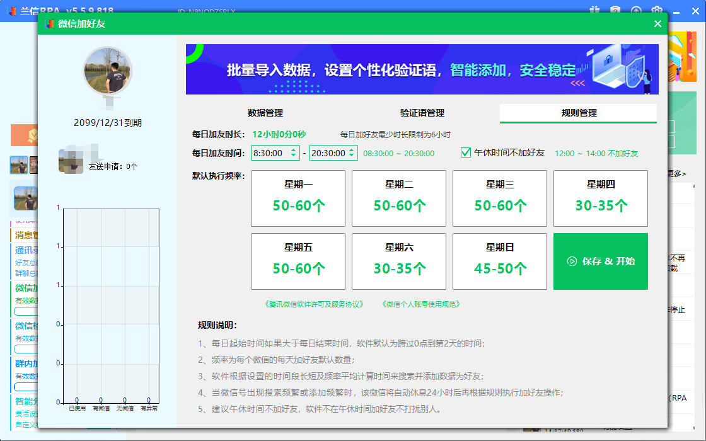706x441 pixels.
Task: Open the 规则管理 tab
Action: point(579,113)
